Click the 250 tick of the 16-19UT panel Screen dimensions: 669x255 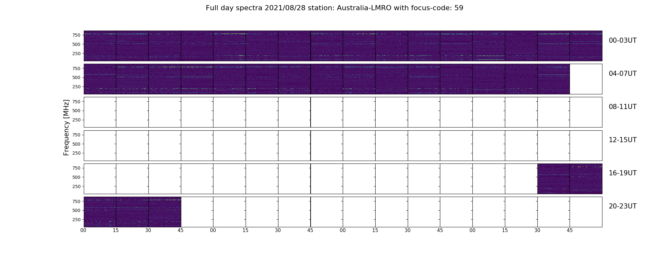(76, 186)
